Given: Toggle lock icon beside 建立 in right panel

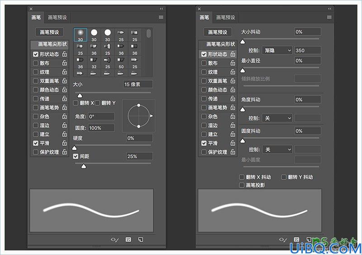Looking at the screenshot, I should pyautogui.click(x=233, y=134).
